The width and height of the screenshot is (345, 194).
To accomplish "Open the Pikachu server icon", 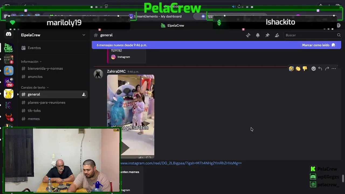I will [x=8, y=94].
